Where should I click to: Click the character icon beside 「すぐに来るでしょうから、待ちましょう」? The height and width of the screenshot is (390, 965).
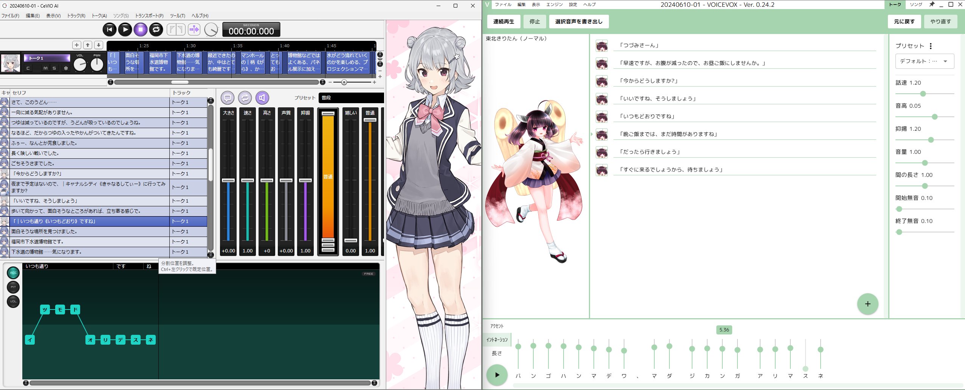tap(602, 170)
